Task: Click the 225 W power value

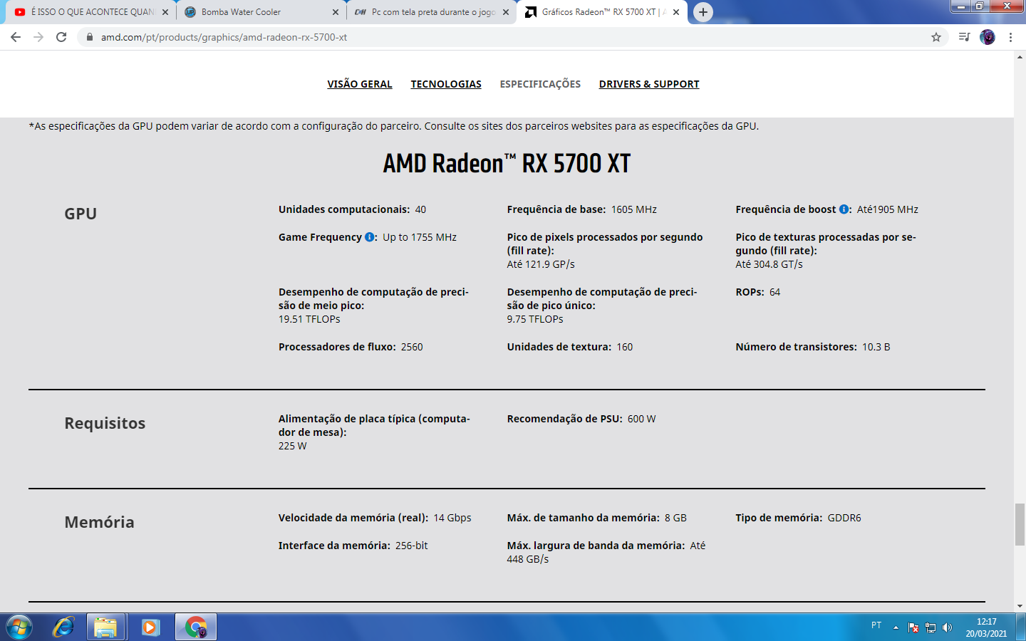Action: (x=292, y=446)
